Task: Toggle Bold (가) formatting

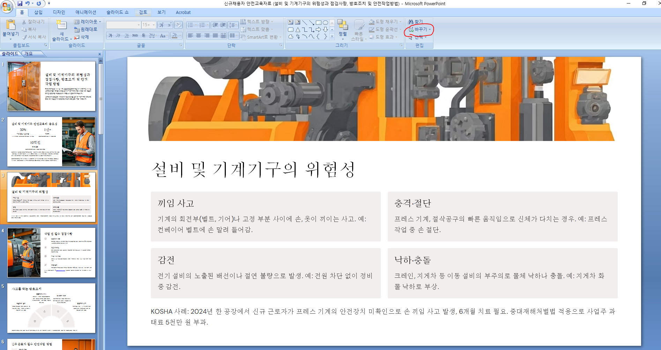Action: click(x=110, y=36)
